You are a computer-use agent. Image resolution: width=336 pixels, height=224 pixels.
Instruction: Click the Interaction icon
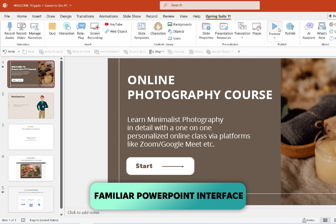click(x=67, y=27)
